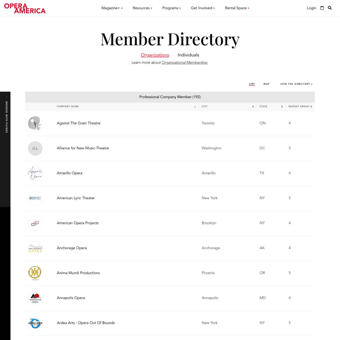This screenshot has height=340, width=340.
Task: Open Anima Mundi Productions entry
Action: point(78,273)
